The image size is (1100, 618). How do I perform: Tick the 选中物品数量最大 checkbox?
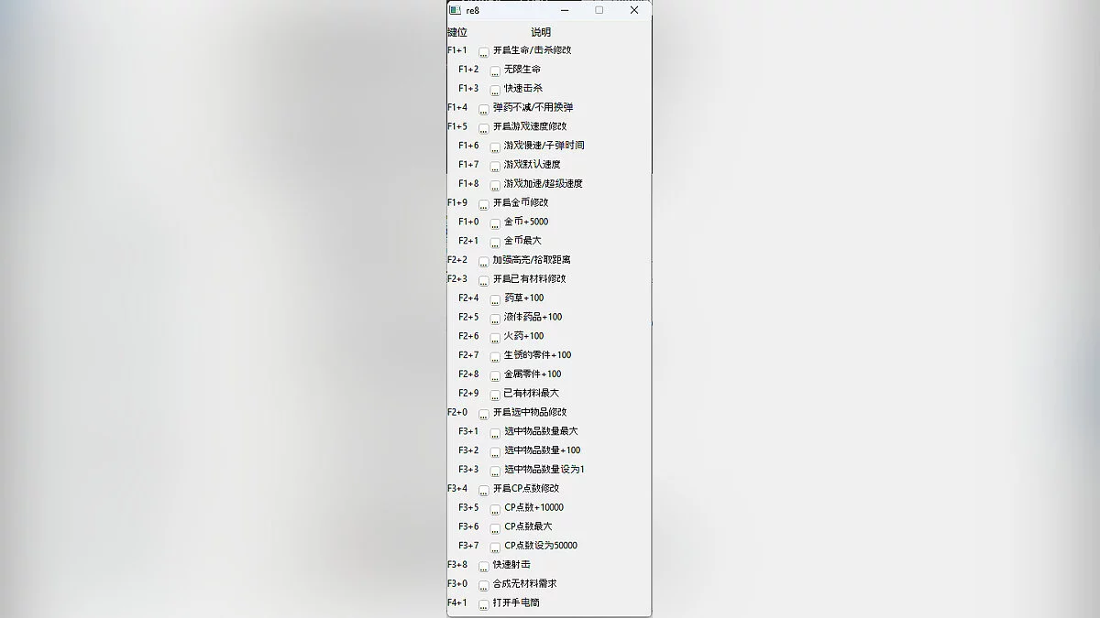[x=495, y=433]
